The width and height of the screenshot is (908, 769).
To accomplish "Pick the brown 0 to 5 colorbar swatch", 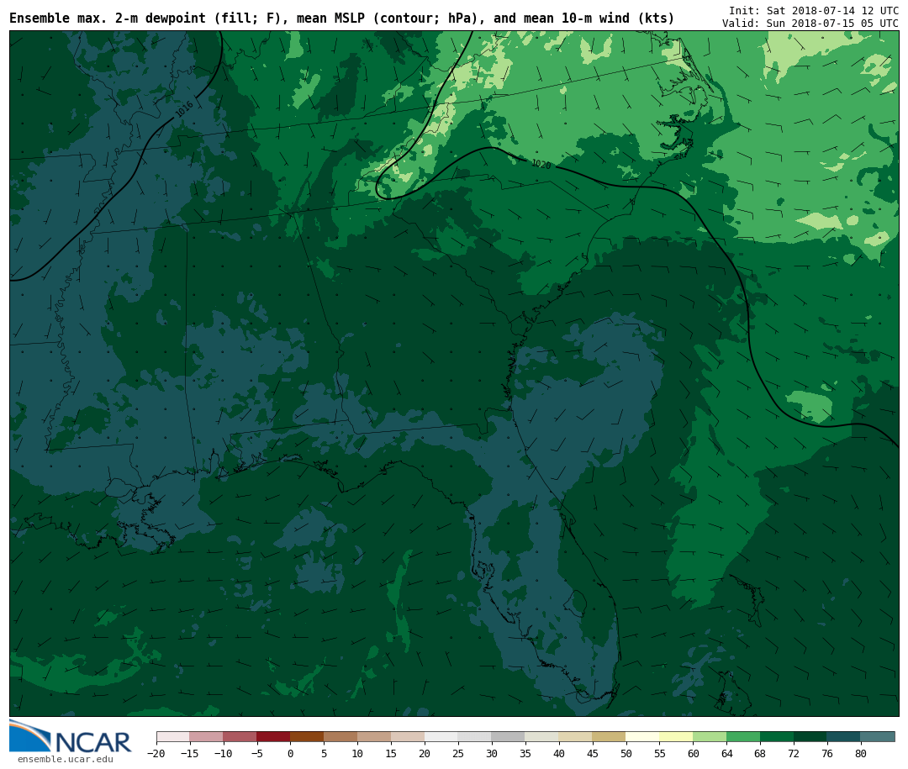I will coord(307,737).
